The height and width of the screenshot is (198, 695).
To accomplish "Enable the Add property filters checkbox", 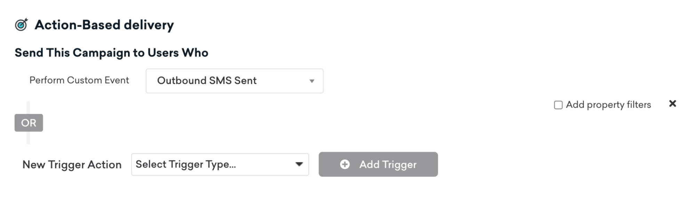I will pyautogui.click(x=558, y=105).
